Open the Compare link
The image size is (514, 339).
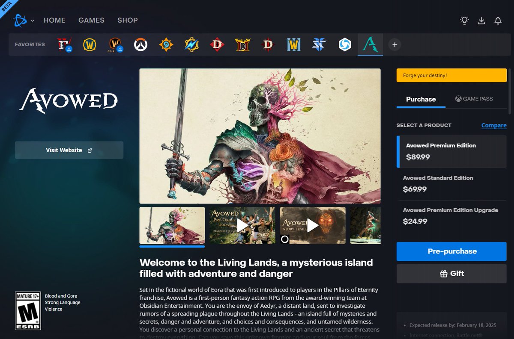coord(494,125)
